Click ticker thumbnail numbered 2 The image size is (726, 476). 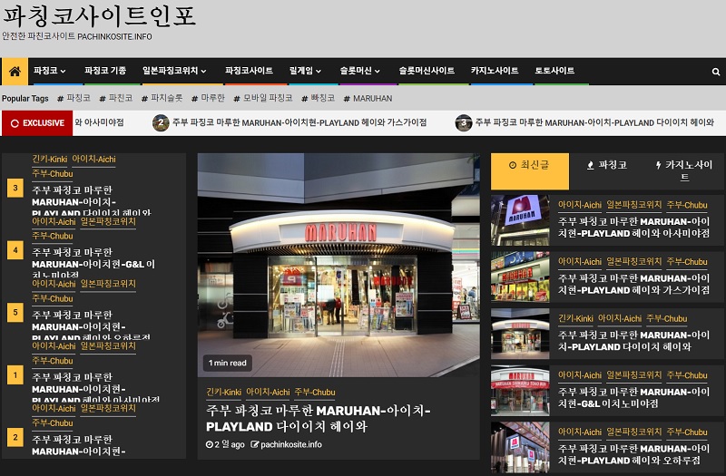click(x=161, y=122)
